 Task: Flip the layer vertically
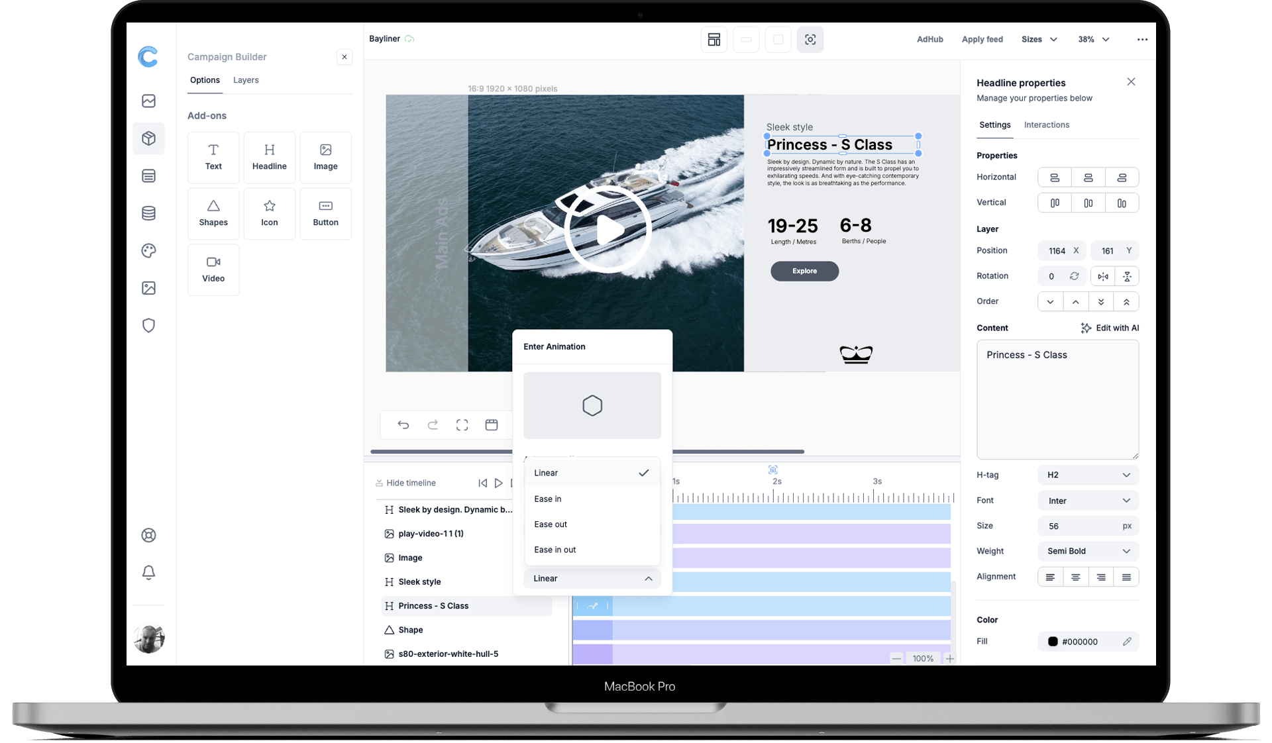(1127, 276)
